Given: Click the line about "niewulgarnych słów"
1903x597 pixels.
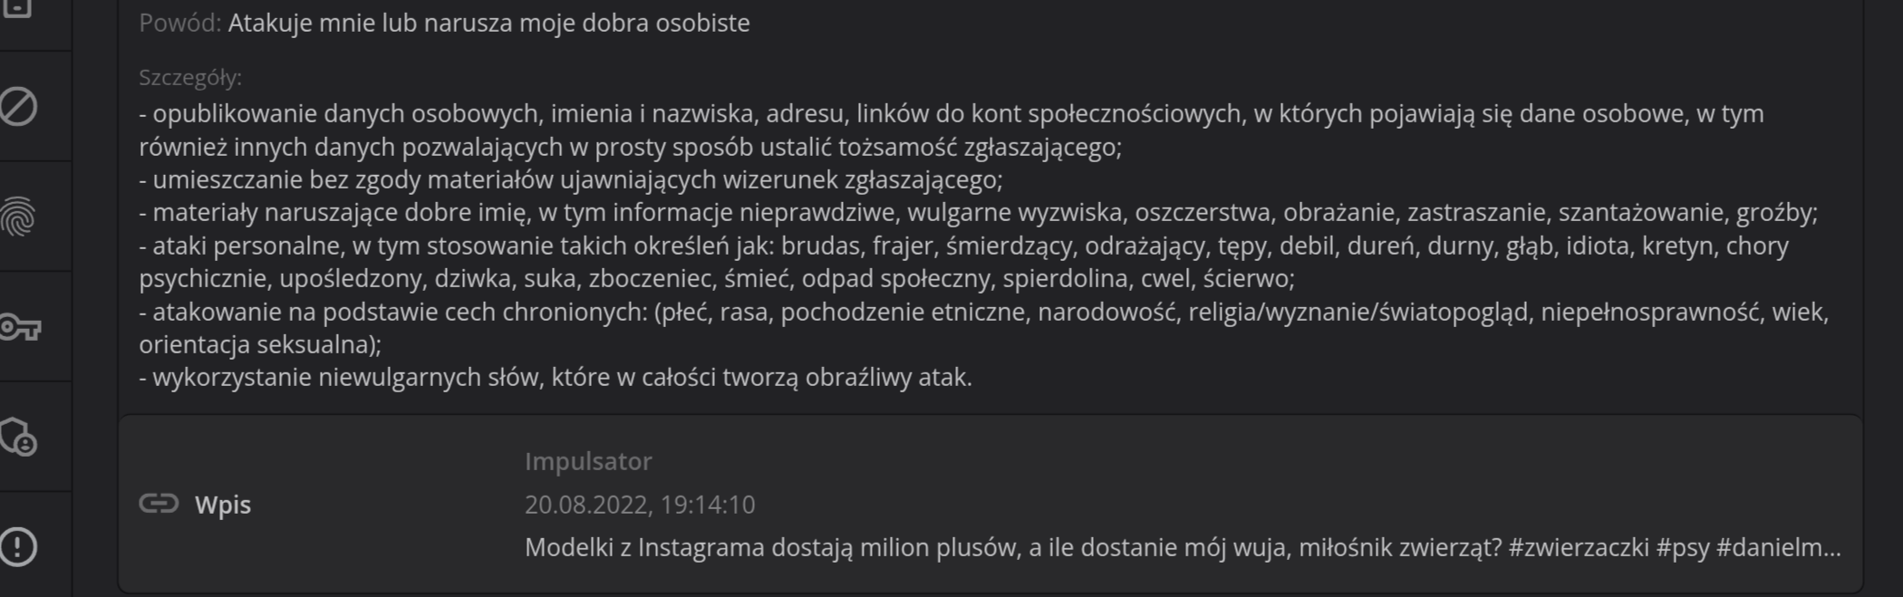Looking at the screenshot, I should [x=555, y=377].
